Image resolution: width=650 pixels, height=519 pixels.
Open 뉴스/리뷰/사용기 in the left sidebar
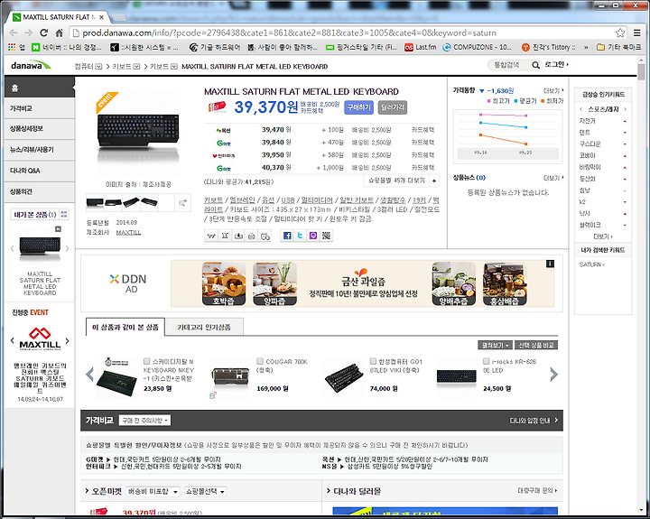pyautogui.click(x=40, y=150)
